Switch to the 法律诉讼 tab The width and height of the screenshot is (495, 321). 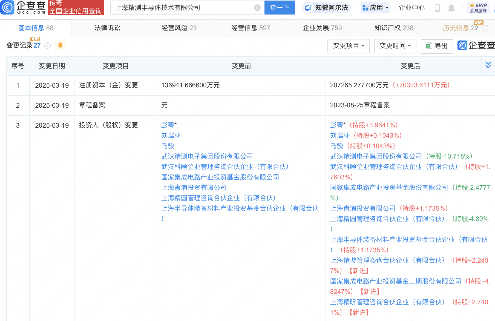click(107, 28)
